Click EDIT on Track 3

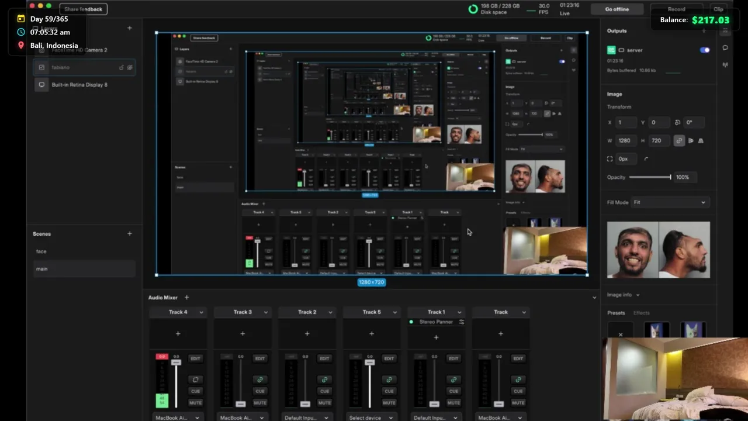(260, 358)
